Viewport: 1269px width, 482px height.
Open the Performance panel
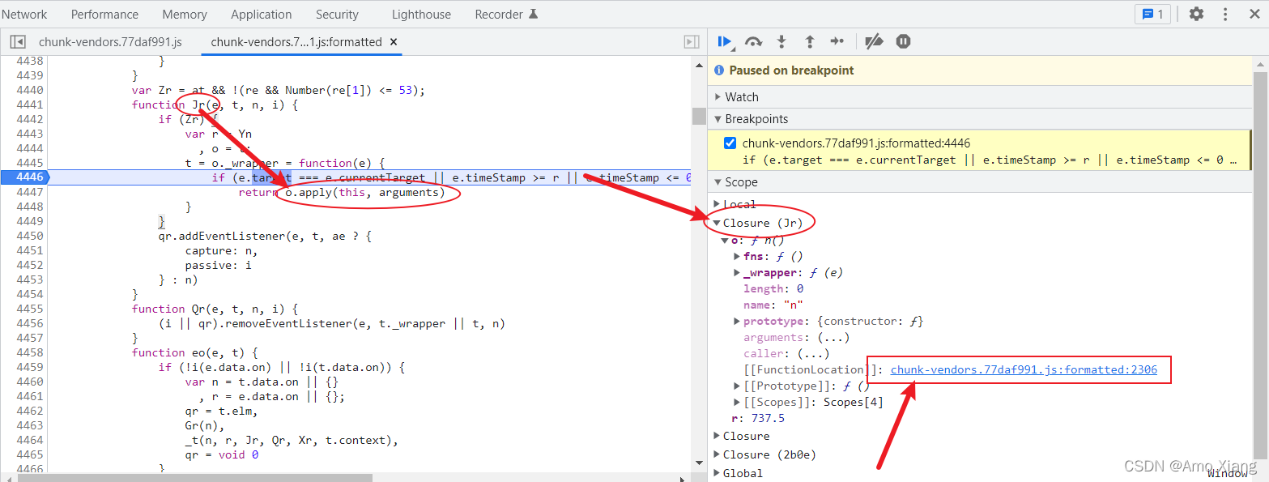pos(104,14)
